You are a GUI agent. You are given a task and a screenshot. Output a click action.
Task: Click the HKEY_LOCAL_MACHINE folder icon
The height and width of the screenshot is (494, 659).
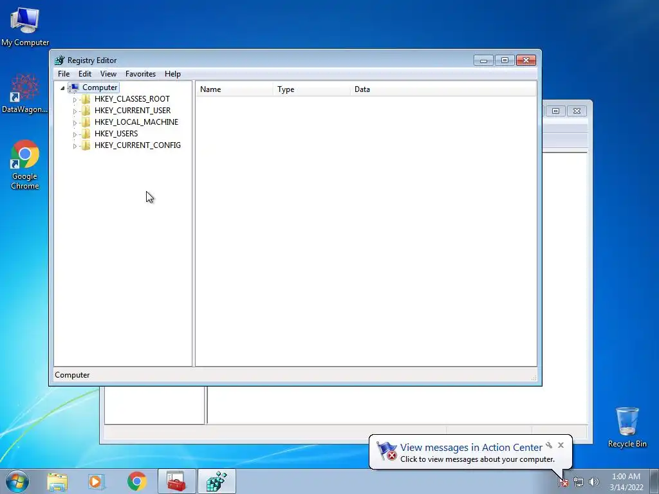[86, 122]
